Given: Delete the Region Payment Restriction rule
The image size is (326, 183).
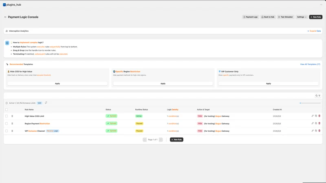Looking at the screenshot, I should click(319, 123).
